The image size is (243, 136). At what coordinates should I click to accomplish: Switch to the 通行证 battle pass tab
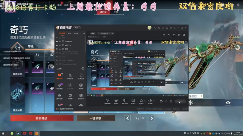(103, 12)
